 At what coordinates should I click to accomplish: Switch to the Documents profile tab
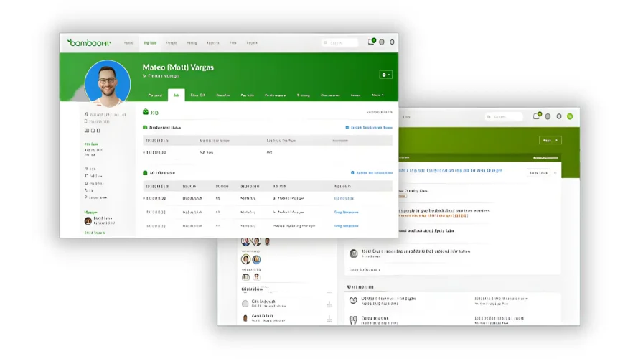click(330, 95)
